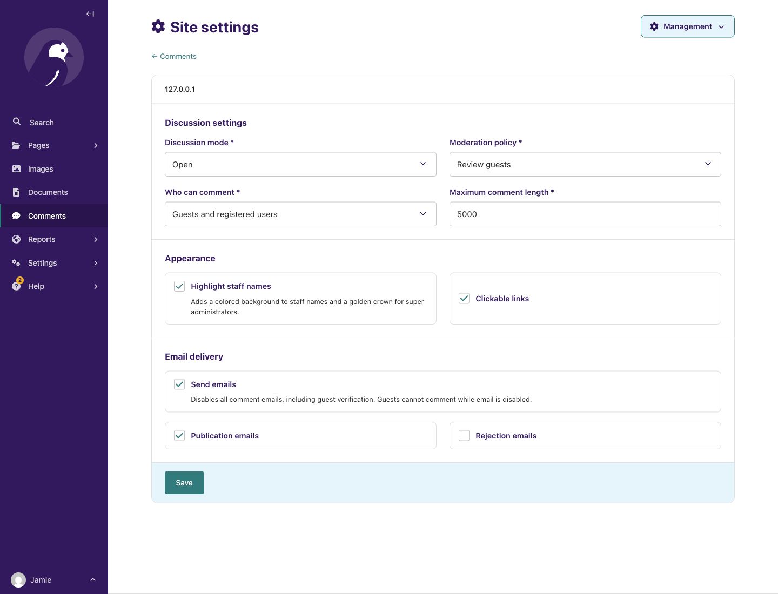The height and width of the screenshot is (594, 778).
Task: Enable the Rejection emails checkbox
Action: tap(464, 435)
